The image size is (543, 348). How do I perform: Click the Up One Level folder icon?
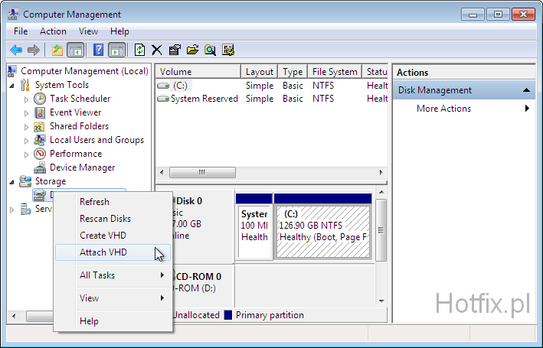(x=57, y=50)
